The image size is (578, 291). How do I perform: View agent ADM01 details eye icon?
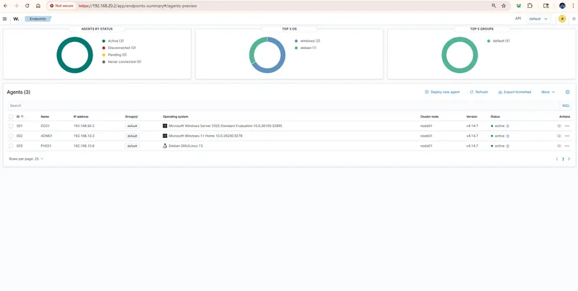[558, 136]
